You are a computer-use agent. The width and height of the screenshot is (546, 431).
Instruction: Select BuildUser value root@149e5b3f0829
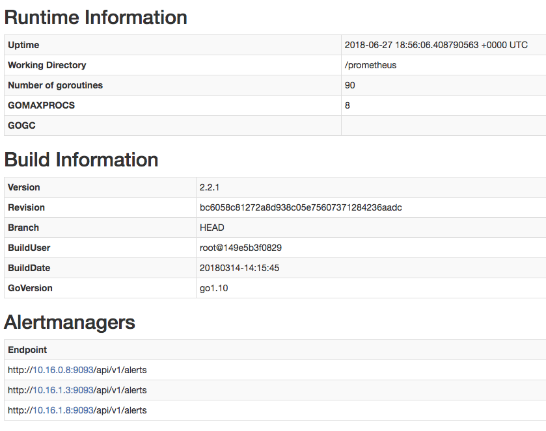(x=241, y=248)
